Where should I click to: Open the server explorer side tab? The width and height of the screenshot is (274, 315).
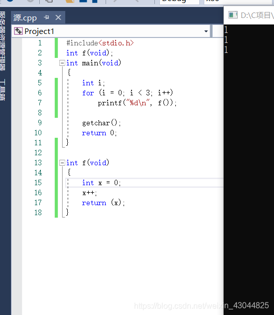[x=2, y=41]
